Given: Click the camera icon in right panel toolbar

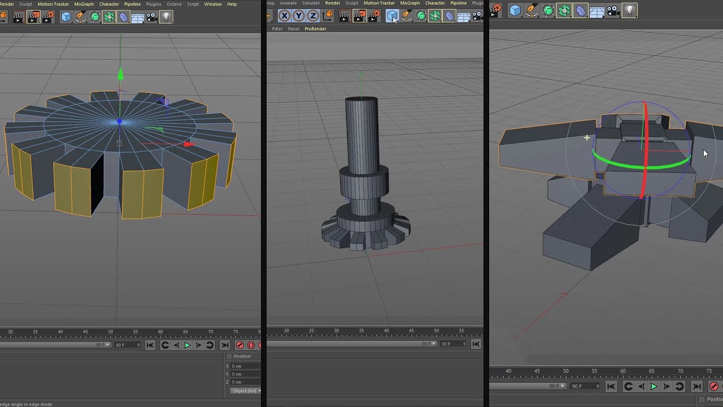Looking at the screenshot, I should click(613, 10).
